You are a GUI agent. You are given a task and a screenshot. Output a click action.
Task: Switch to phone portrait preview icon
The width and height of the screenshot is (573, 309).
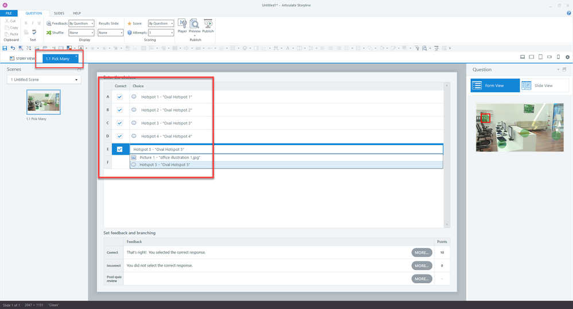click(558, 57)
